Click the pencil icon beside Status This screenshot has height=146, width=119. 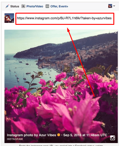pos(7,6)
